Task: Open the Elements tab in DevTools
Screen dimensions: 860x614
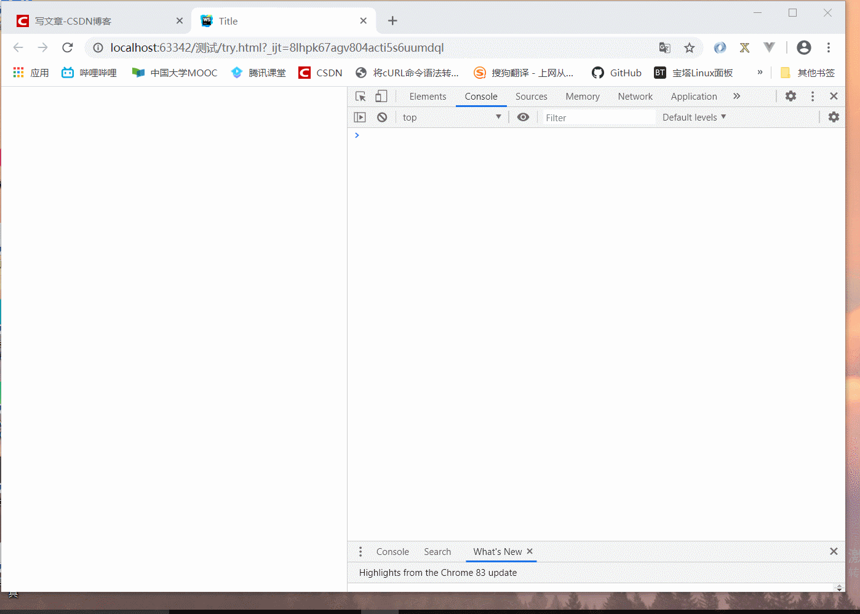Action: (x=428, y=97)
